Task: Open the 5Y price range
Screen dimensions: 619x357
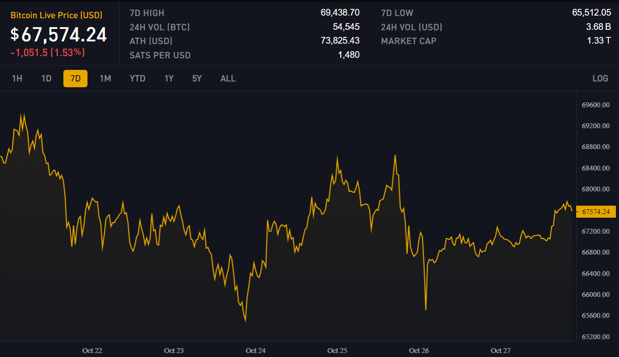Action: [197, 79]
